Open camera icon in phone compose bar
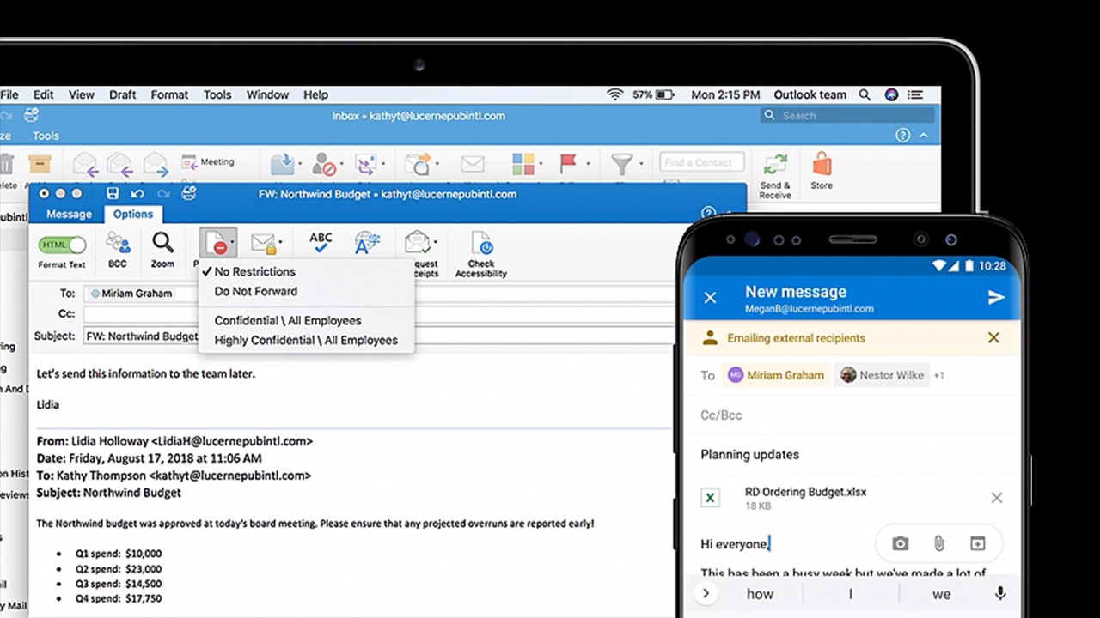The width and height of the screenshot is (1100, 618). [x=900, y=543]
